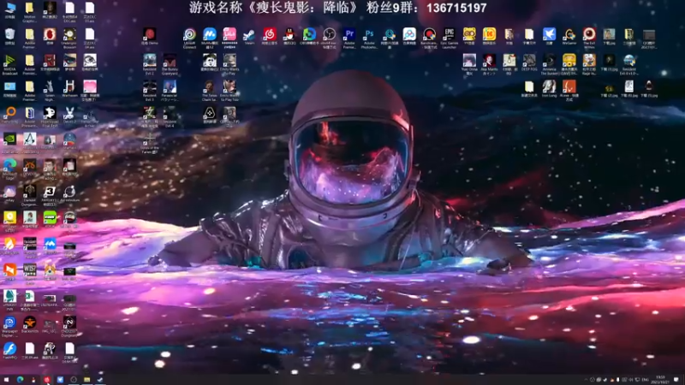
Task: Launch Resident Evil 4 shortcut
Action: click(x=170, y=117)
